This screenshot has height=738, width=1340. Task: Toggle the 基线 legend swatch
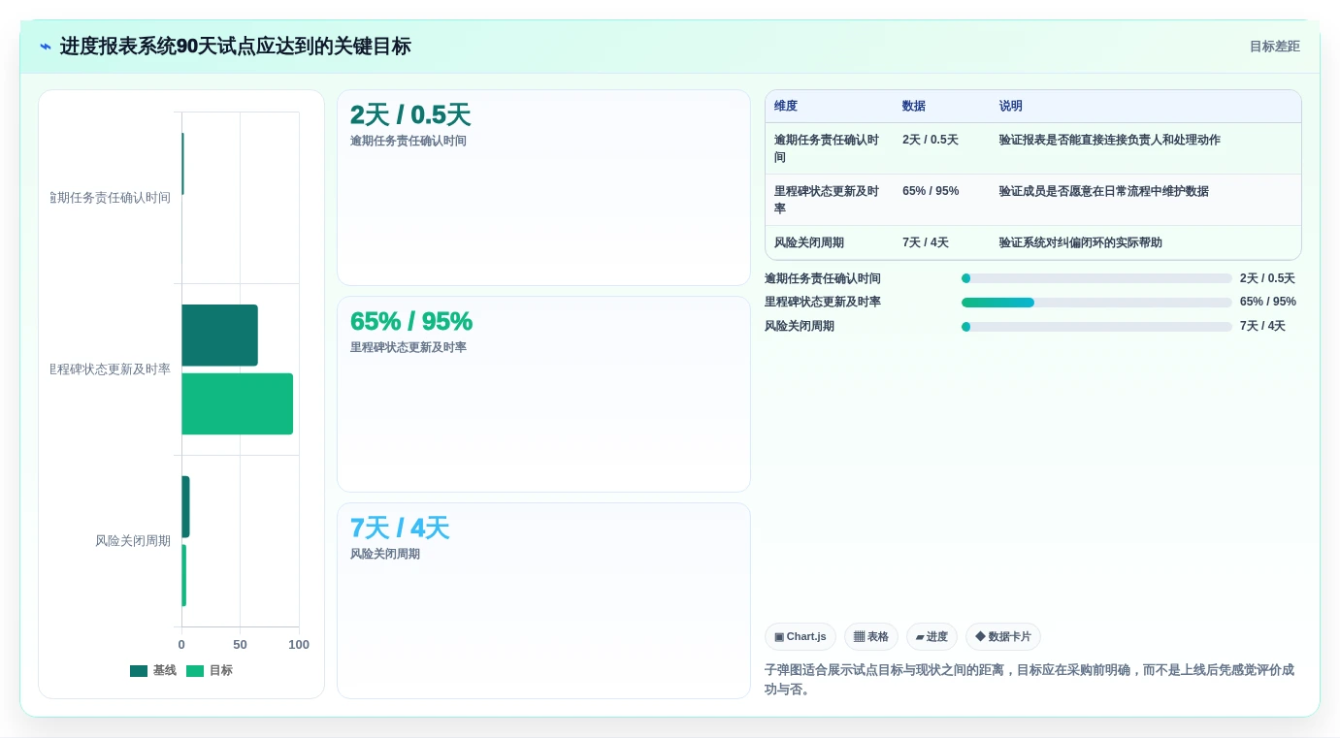pos(139,671)
